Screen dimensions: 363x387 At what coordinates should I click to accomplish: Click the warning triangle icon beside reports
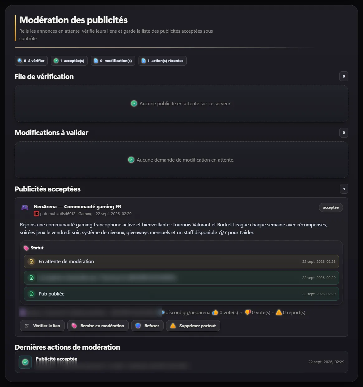pos(279,312)
